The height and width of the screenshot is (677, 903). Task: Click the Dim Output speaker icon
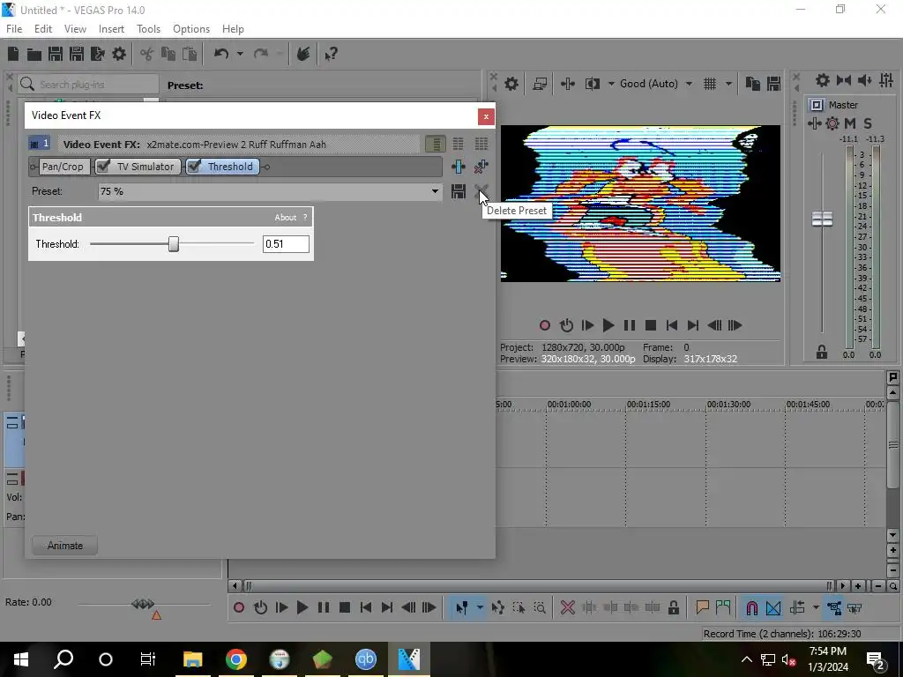(864, 80)
